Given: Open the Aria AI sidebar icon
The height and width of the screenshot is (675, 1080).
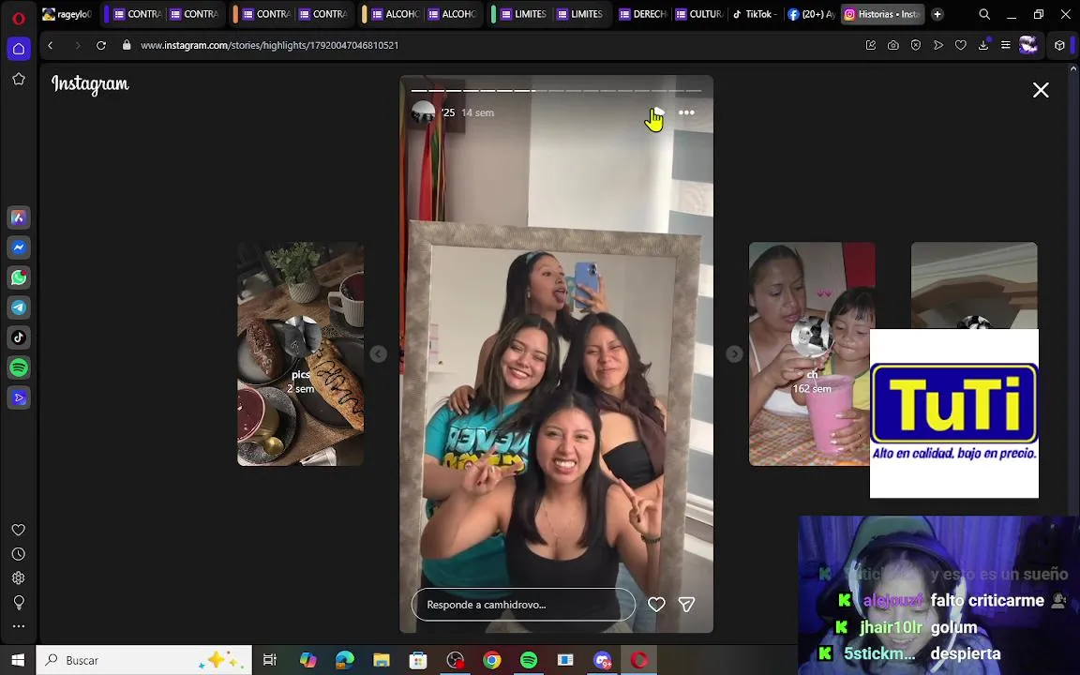Looking at the screenshot, I should 19,217.
